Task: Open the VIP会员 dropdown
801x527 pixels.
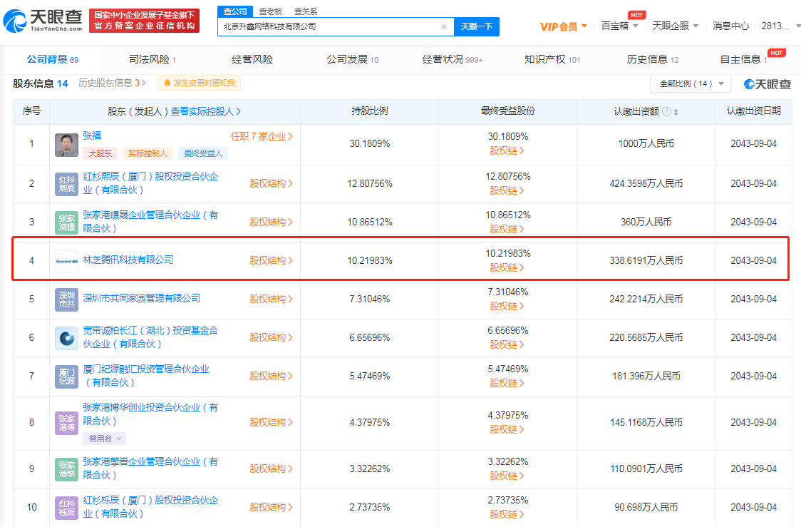Action: [564, 26]
